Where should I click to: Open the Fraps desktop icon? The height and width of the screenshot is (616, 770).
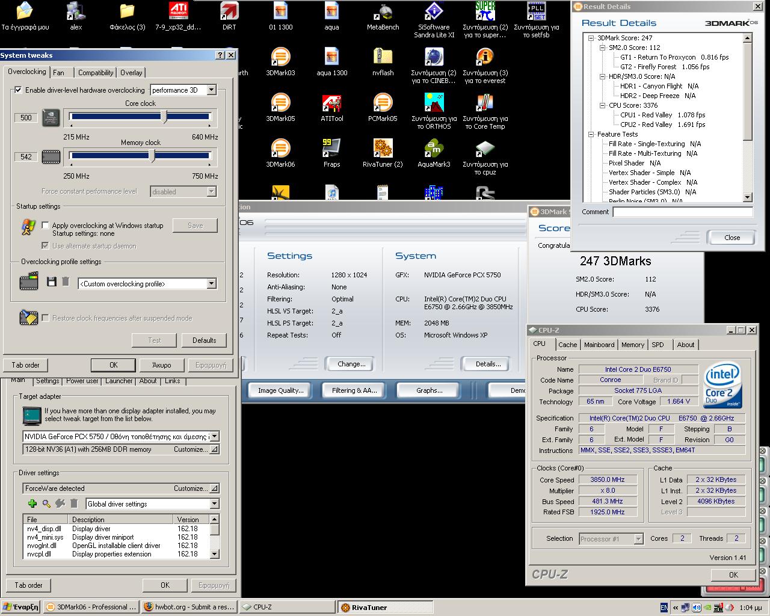click(x=332, y=153)
